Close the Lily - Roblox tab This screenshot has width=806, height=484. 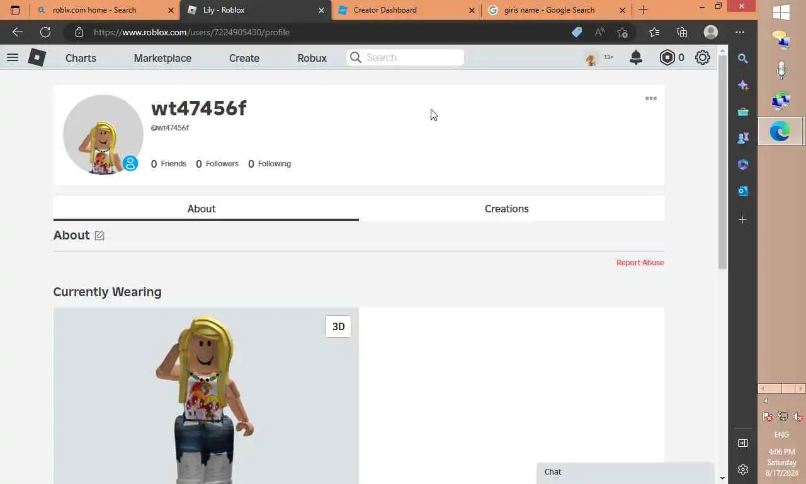click(x=321, y=10)
